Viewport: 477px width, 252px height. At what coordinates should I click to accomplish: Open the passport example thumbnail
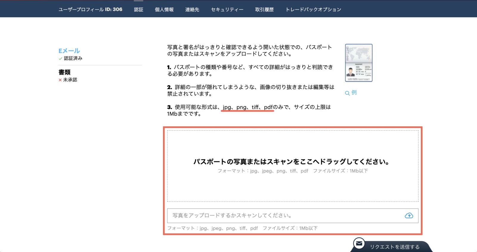[x=359, y=63]
